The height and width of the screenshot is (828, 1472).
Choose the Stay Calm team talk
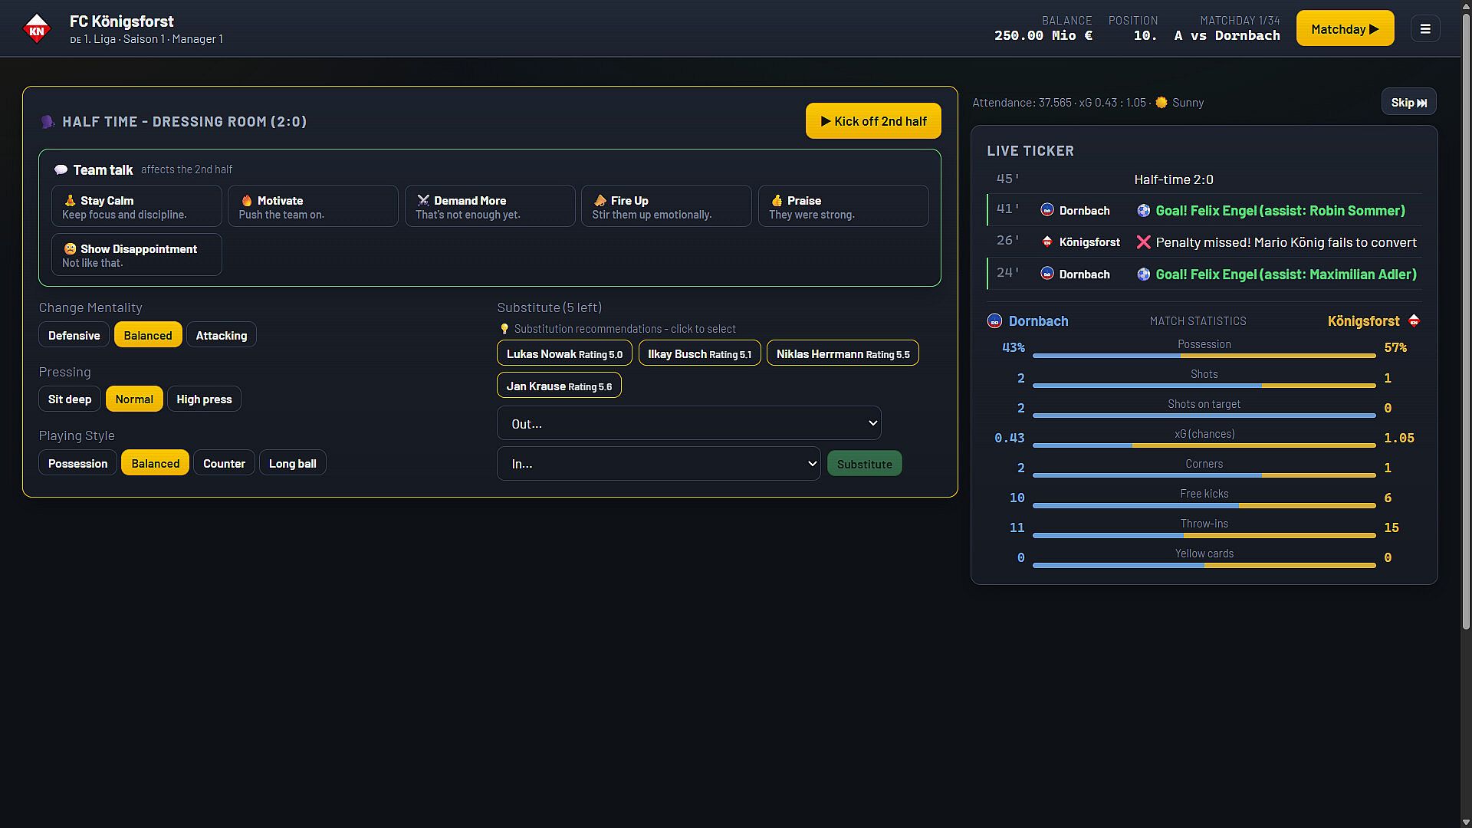tap(136, 206)
